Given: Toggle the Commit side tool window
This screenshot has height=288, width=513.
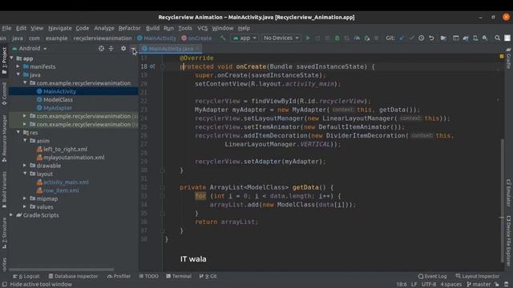Looking at the screenshot, I should (4, 94).
